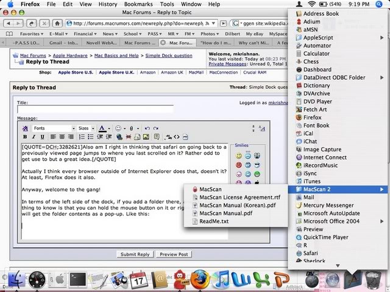The width and height of the screenshot is (390, 292).
Task: Undo last edit in message editor
Action: (x=147, y=128)
